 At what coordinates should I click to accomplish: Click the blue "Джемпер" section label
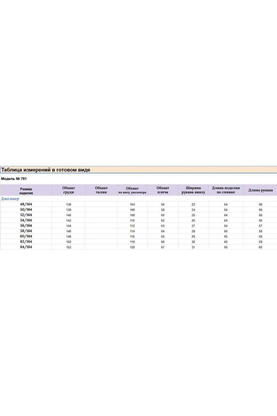coord(10,199)
